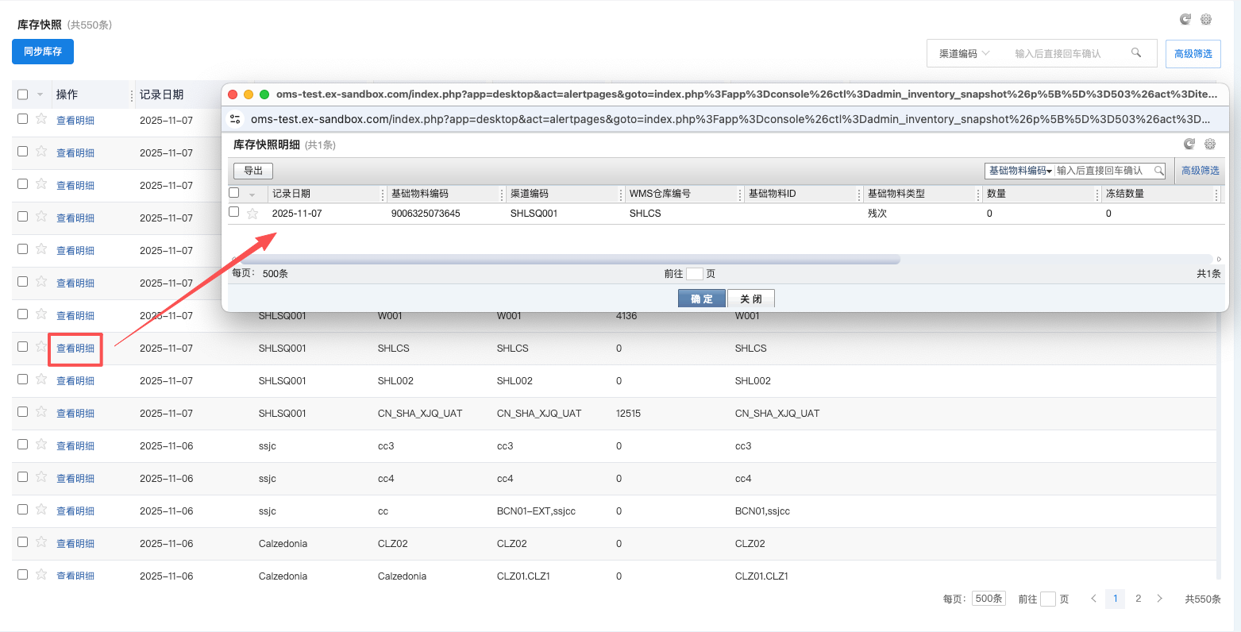Check the SHLCS row in main table
Image resolution: width=1241 pixels, height=632 pixels.
pyautogui.click(x=22, y=346)
